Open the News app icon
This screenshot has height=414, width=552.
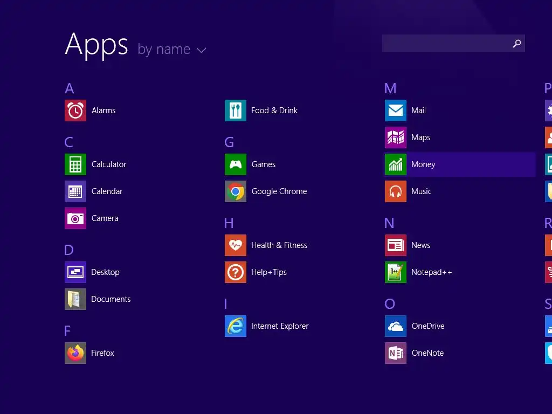tap(396, 245)
